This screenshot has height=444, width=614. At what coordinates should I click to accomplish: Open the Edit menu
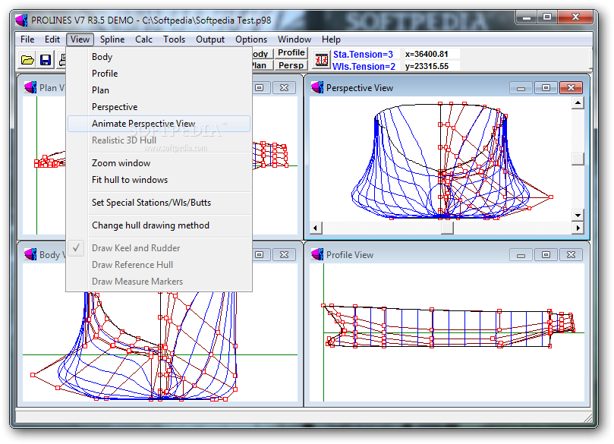tap(52, 39)
